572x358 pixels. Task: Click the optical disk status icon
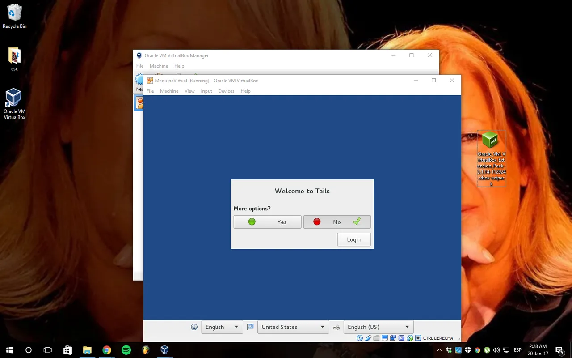coord(360,338)
